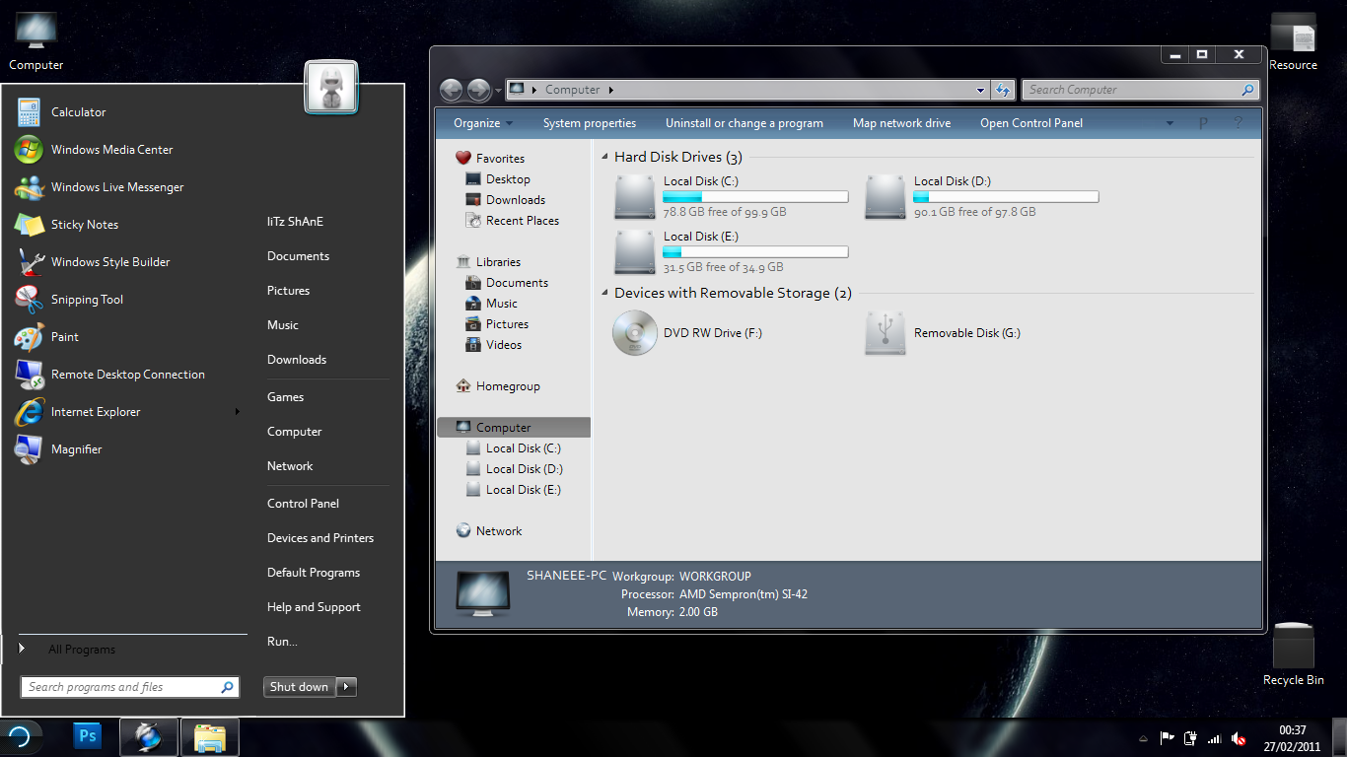Open Local Disk (C:) drive icon
The height and width of the screenshot is (757, 1347).
pyautogui.click(x=634, y=196)
